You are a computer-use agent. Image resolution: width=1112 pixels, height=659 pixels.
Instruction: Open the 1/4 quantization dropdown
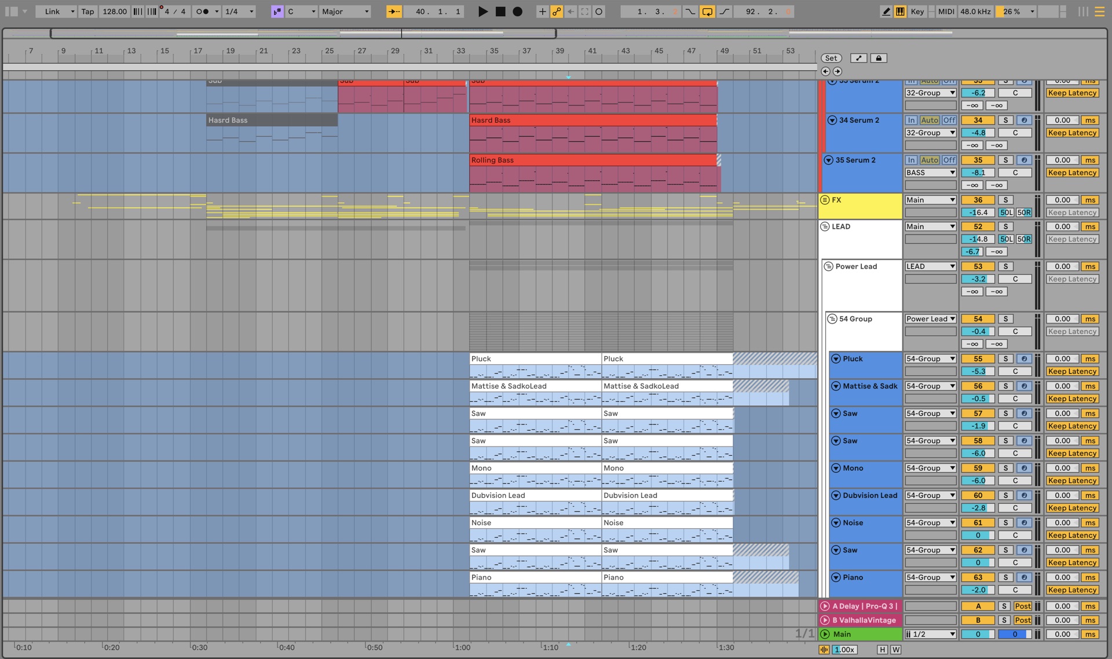[x=239, y=12]
